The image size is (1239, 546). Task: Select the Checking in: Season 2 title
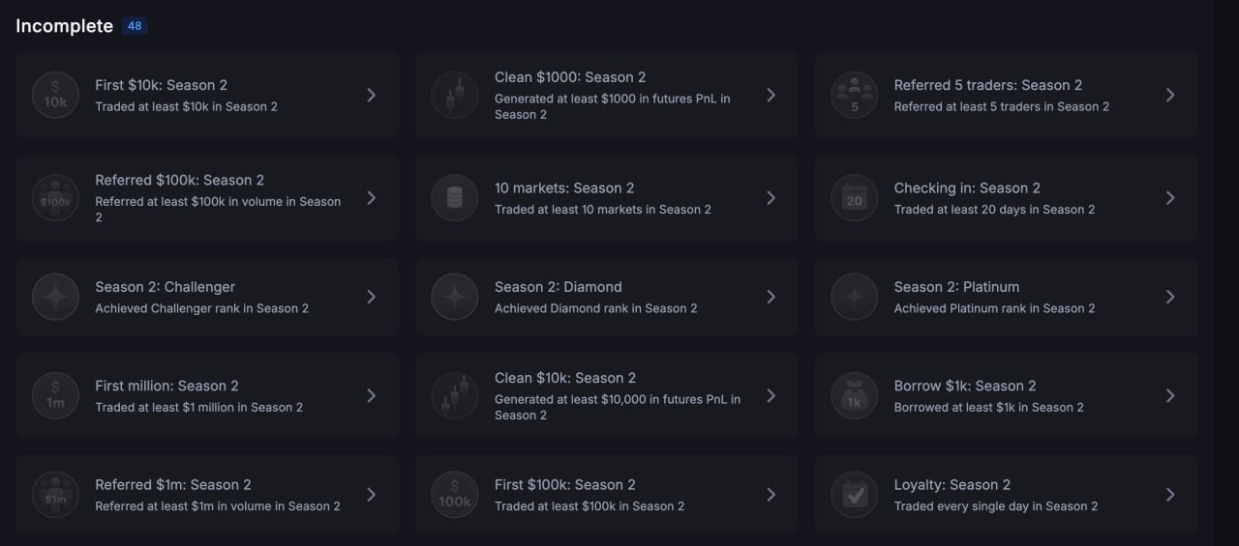[x=967, y=188]
